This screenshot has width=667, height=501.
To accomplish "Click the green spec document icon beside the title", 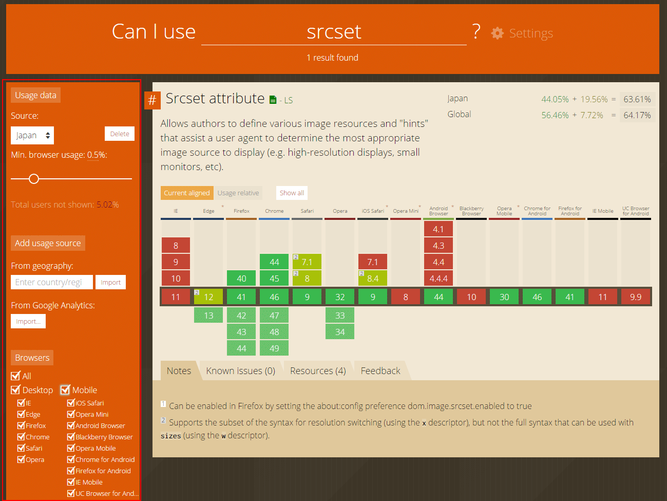I will pyautogui.click(x=273, y=100).
